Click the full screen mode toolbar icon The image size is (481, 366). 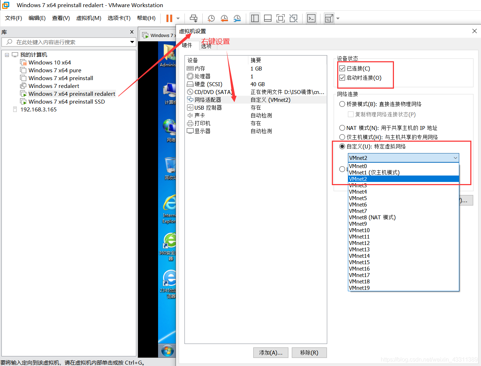[280, 18]
